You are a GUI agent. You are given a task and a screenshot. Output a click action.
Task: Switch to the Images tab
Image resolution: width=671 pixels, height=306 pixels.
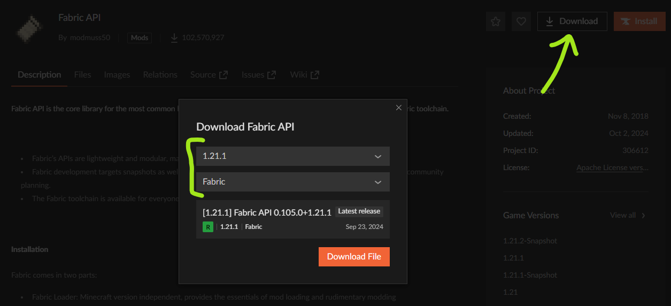pos(117,75)
